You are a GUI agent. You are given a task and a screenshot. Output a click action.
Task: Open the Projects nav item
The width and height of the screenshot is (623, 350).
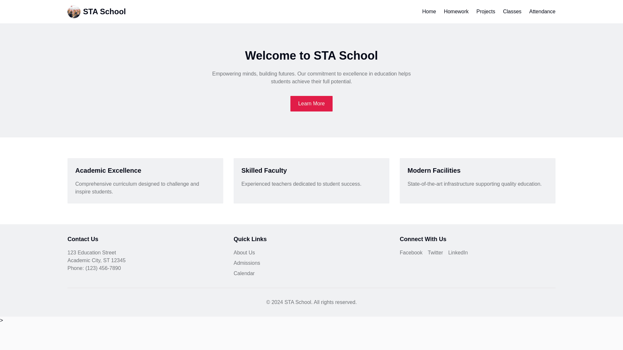tap(485, 12)
